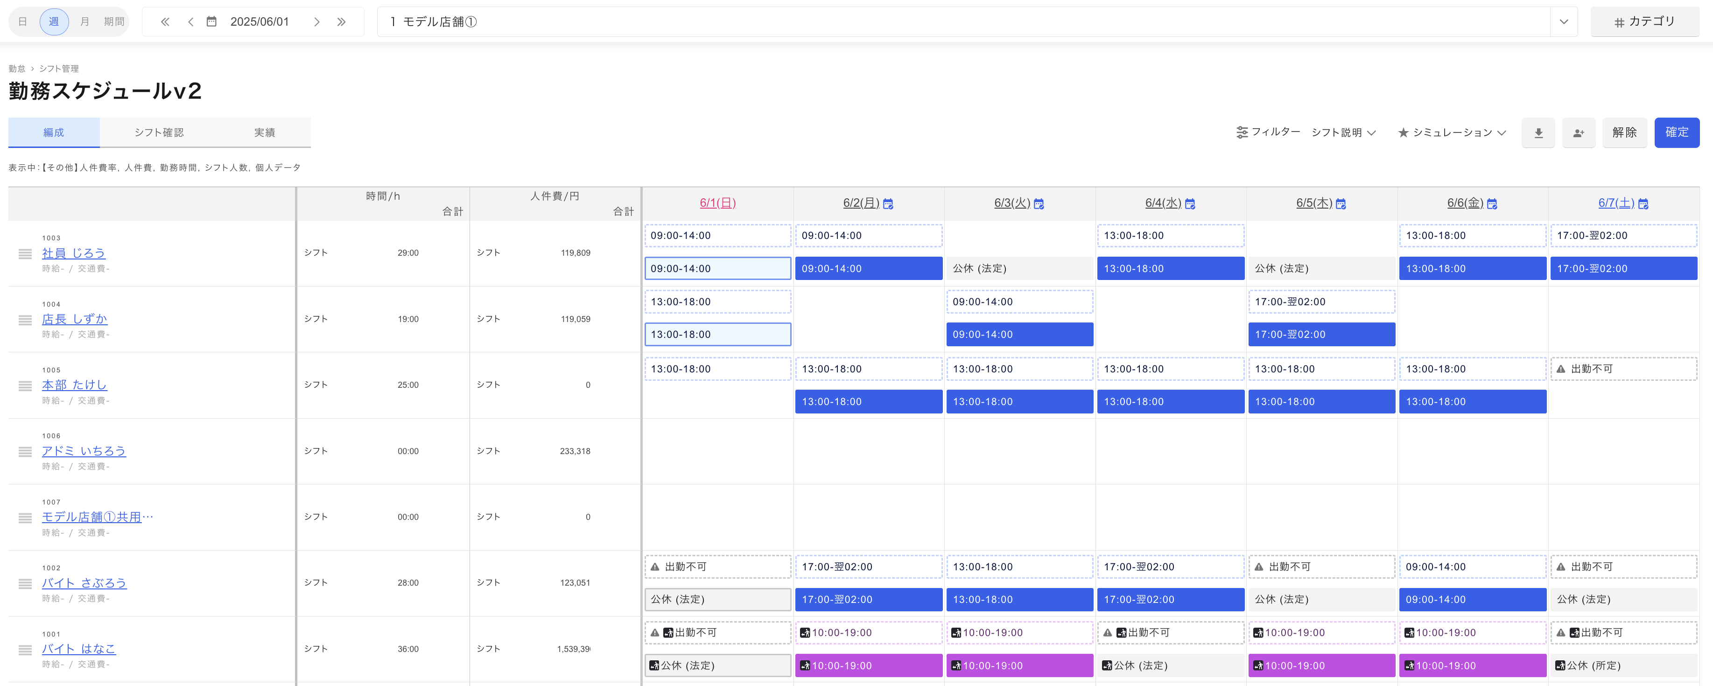This screenshot has height=686, width=1713.
Task: Grab the drag handle for 本部 たけし row
Action: (x=25, y=385)
